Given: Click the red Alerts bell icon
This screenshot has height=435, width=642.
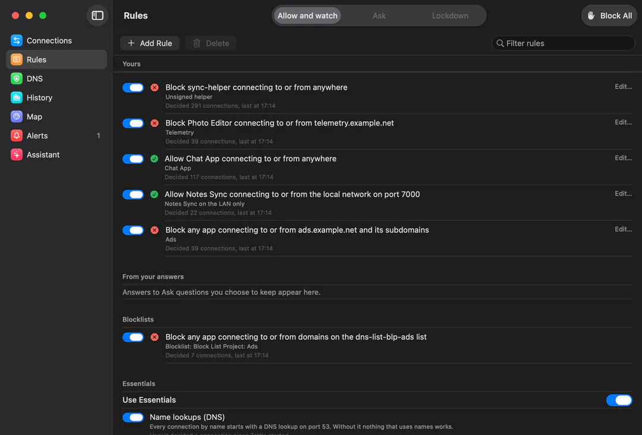Looking at the screenshot, I should [x=17, y=135].
